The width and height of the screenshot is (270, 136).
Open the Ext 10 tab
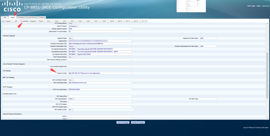(x=120, y=21)
